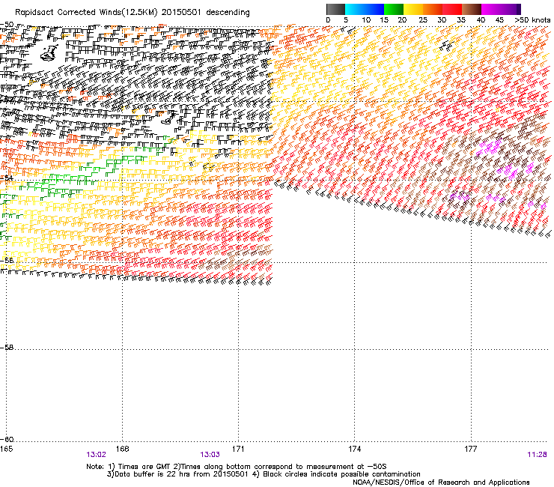Click the '177' longitude label

pyautogui.click(x=471, y=449)
